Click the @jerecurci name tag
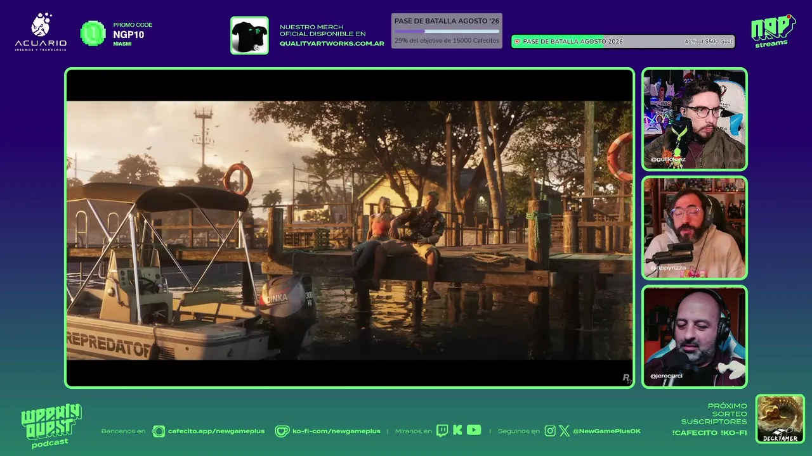The image size is (812, 456). 666,376
